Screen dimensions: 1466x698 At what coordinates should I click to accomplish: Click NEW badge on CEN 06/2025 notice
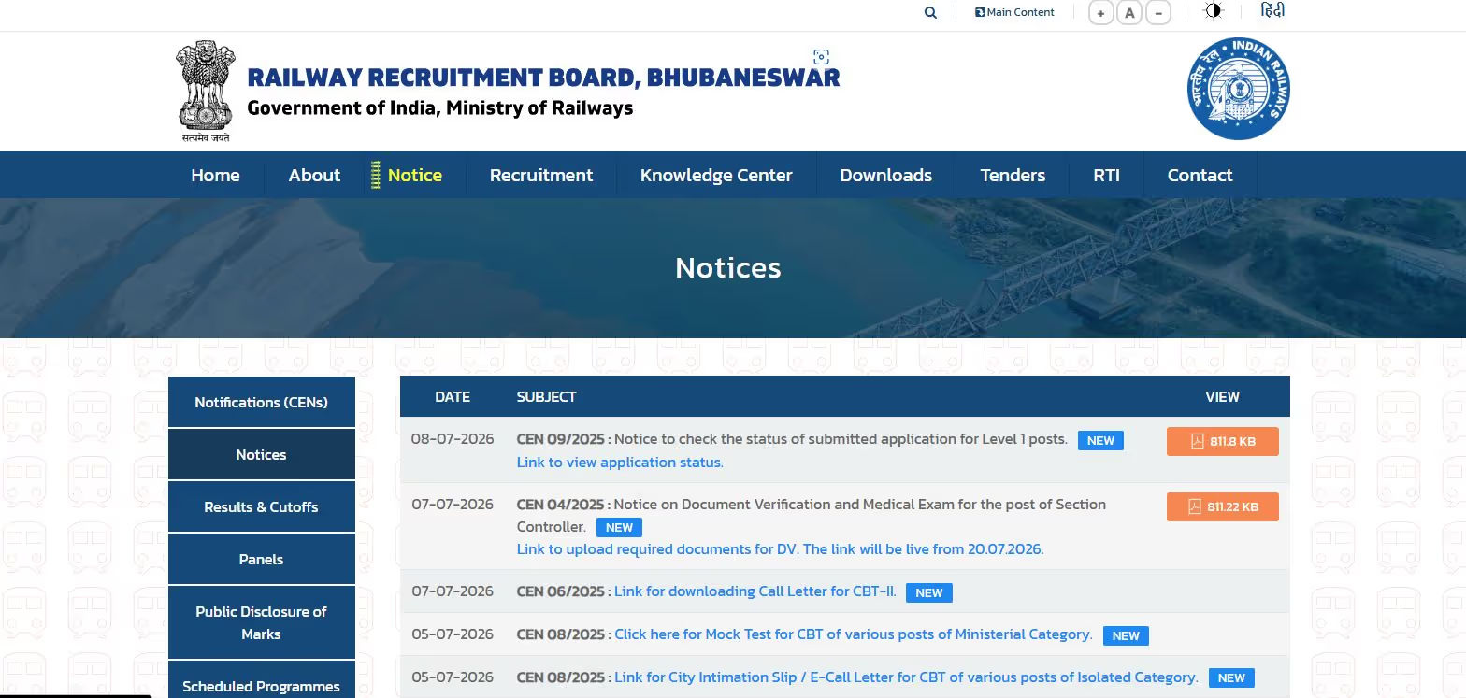point(929,592)
